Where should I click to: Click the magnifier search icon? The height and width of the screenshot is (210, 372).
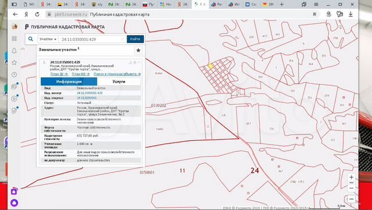coord(31,39)
